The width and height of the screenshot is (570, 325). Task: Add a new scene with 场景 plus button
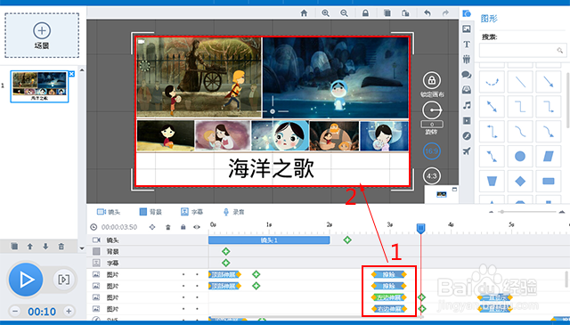coord(42,36)
